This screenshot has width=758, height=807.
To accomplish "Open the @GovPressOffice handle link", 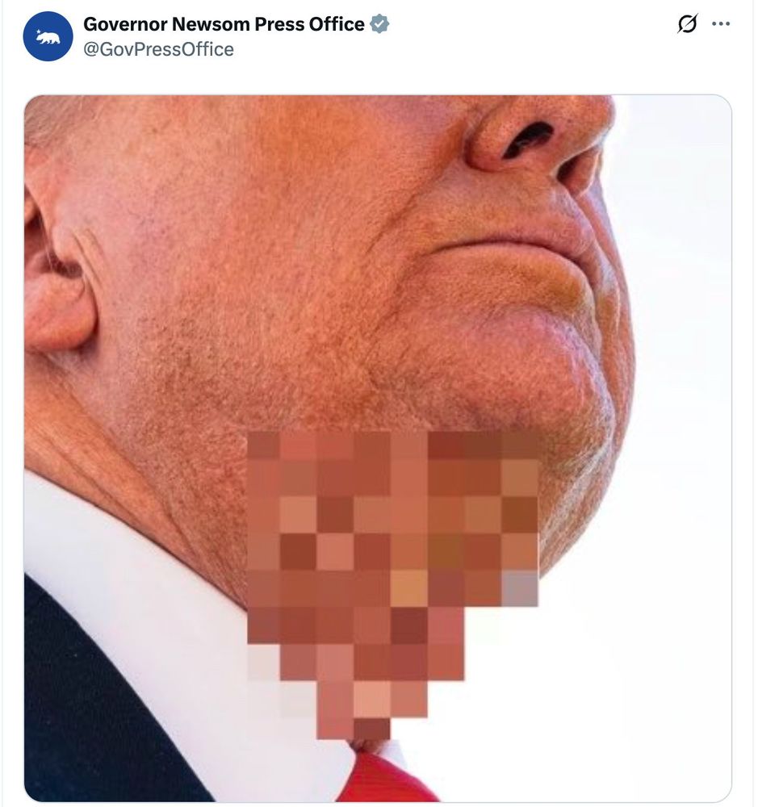I will click(x=158, y=49).
